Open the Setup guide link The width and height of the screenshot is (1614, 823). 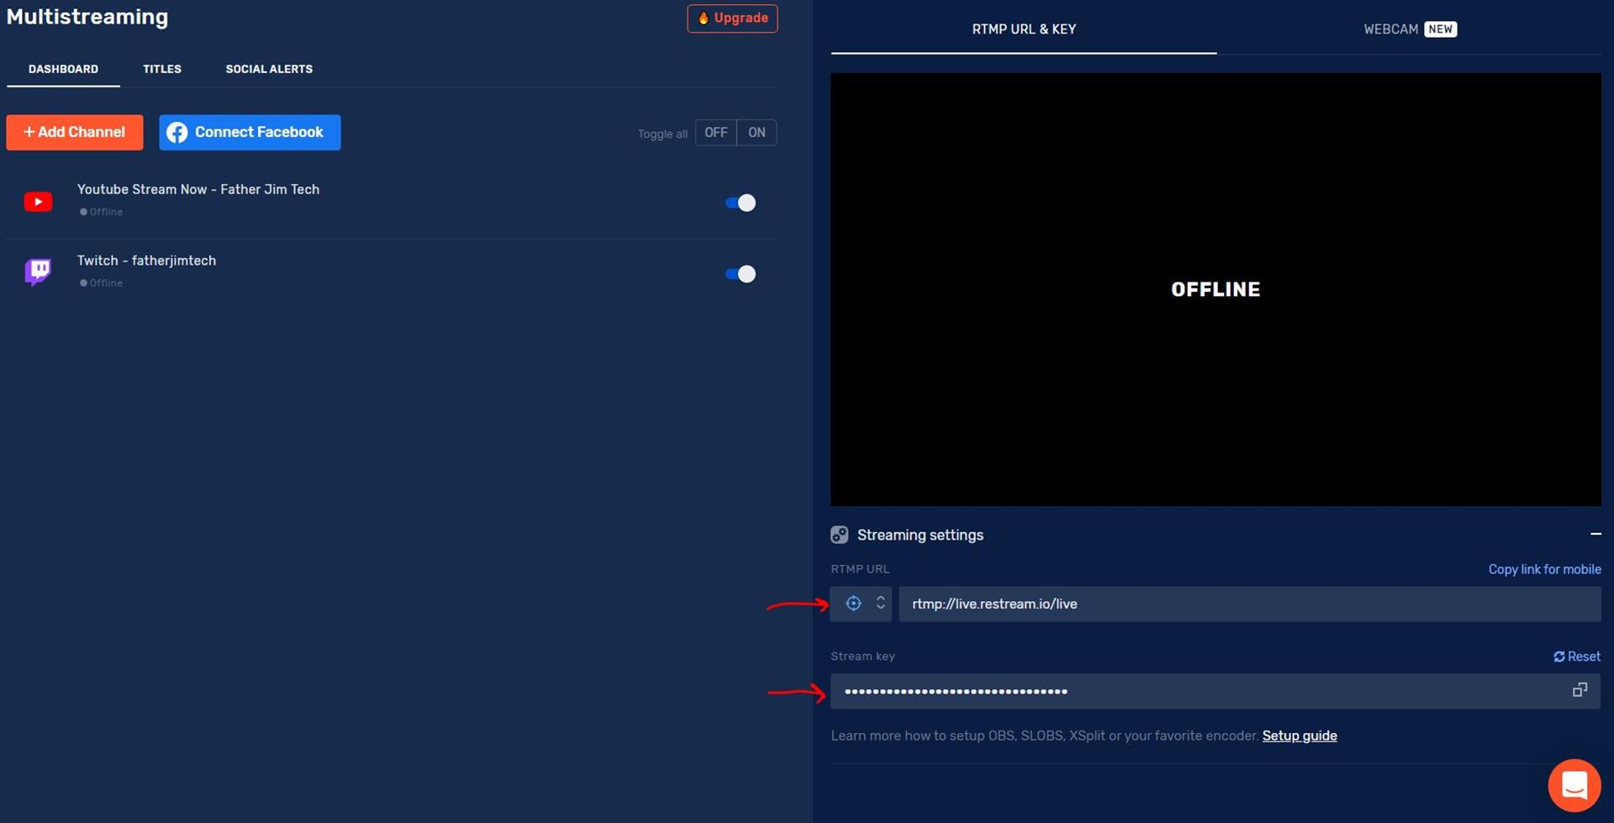coord(1299,736)
